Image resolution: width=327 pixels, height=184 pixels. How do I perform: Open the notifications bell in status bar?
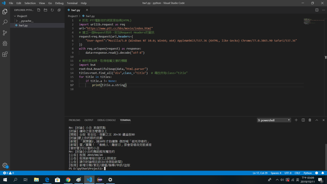(323, 173)
